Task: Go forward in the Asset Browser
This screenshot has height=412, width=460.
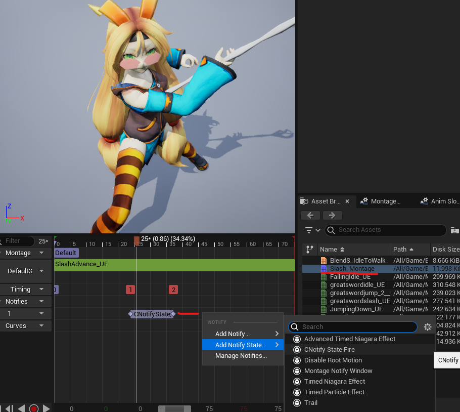Action: pyautogui.click(x=333, y=215)
